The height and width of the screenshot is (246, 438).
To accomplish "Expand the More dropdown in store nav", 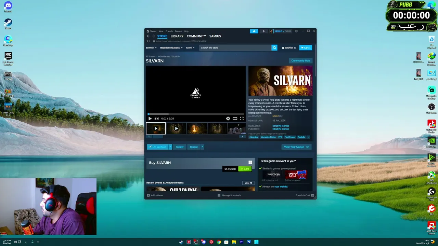I will click(190, 48).
